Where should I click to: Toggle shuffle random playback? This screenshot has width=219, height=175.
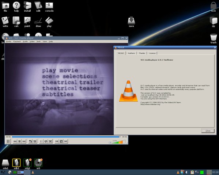tap(50, 141)
